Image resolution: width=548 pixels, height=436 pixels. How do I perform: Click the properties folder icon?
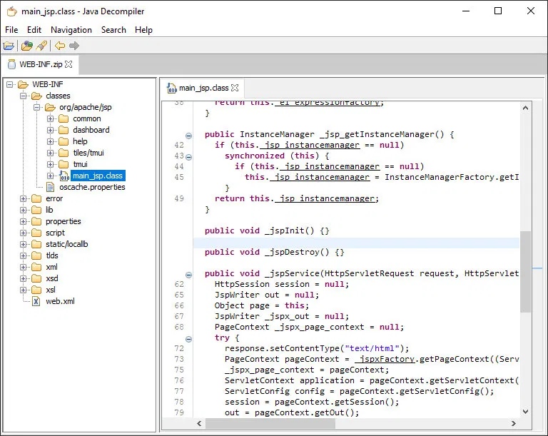[36, 221]
